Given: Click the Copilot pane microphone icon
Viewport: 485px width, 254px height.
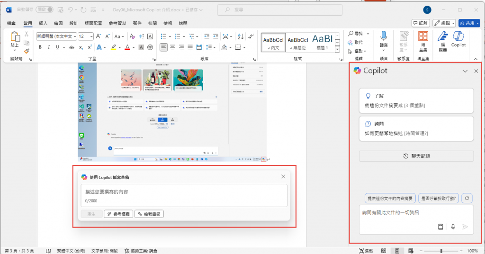Looking at the screenshot, I should coord(453,227).
